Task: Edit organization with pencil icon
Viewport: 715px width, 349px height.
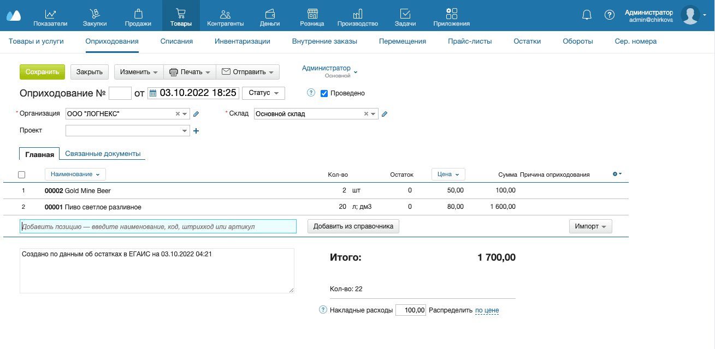Action: click(x=197, y=114)
